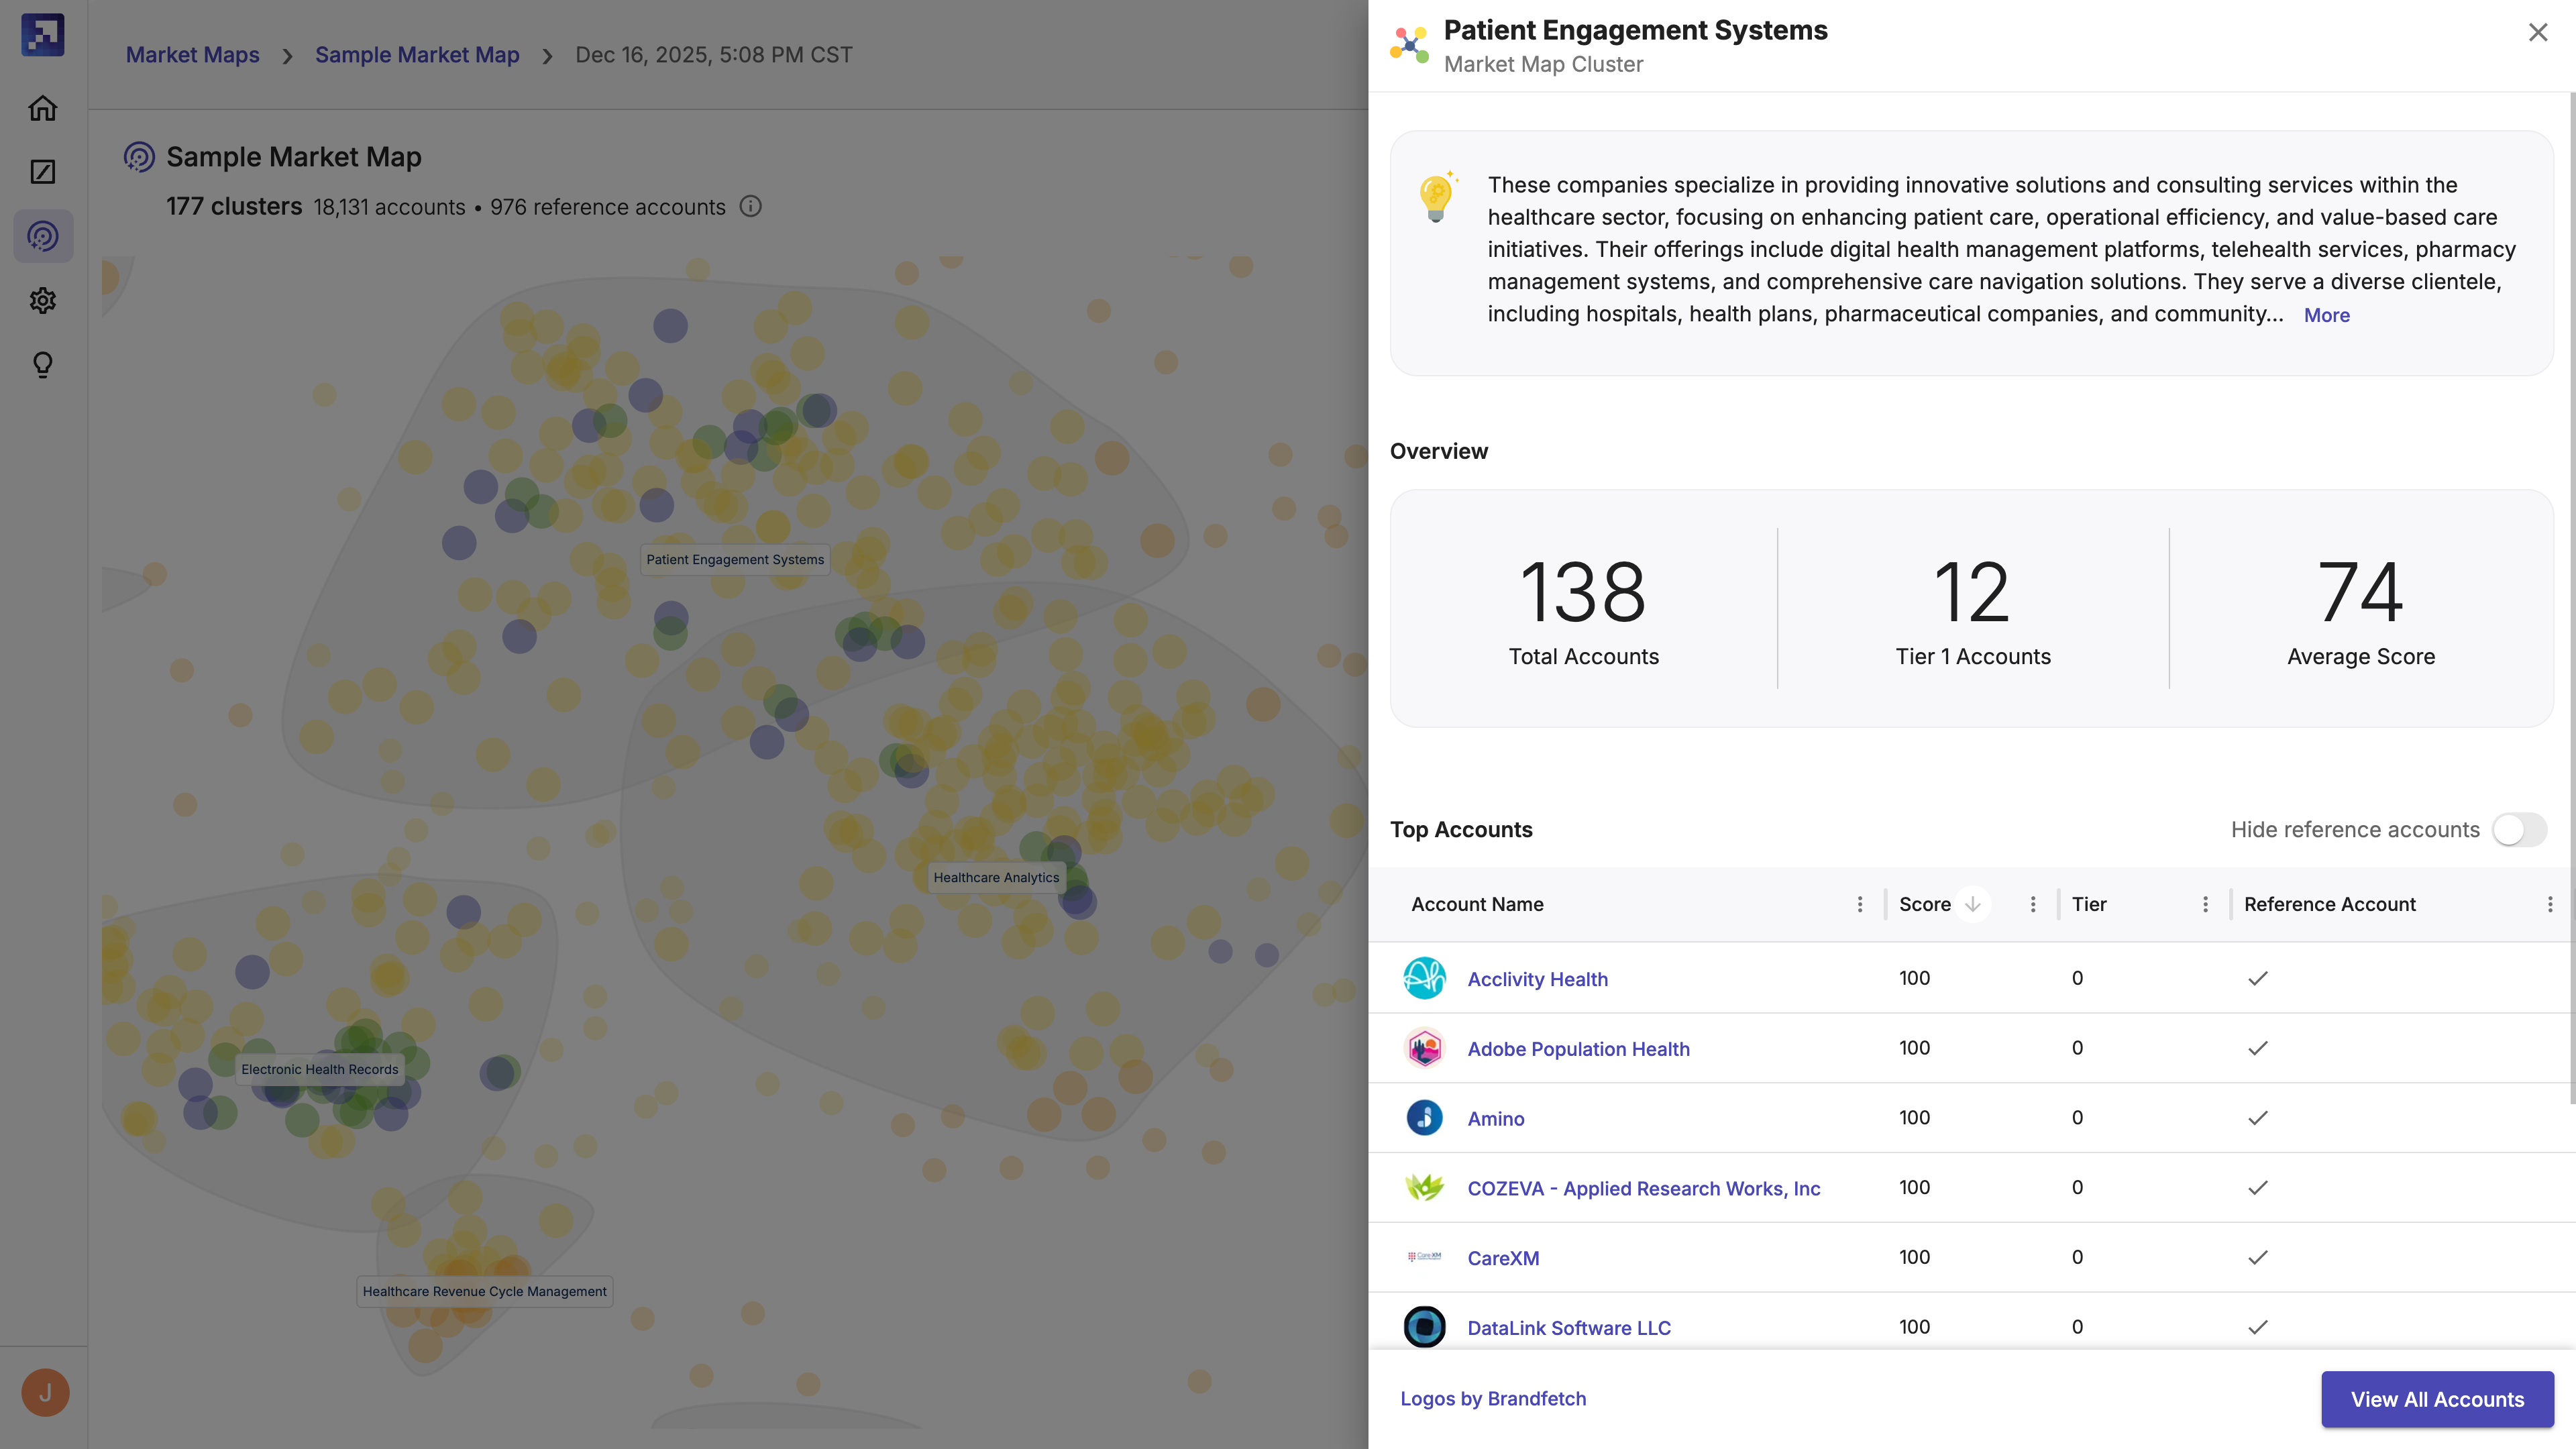Click the lightbulb insights sidebar icon

coord(42,364)
